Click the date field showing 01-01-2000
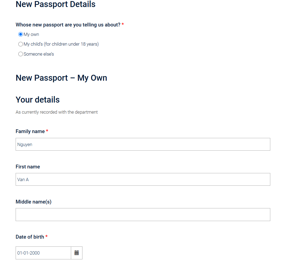 tap(43, 253)
